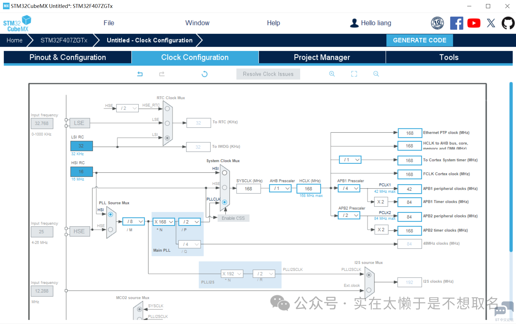Open the Main PLL /Q divider dropdown
The height and width of the screenshot is (324, 516).
[190, 244]
